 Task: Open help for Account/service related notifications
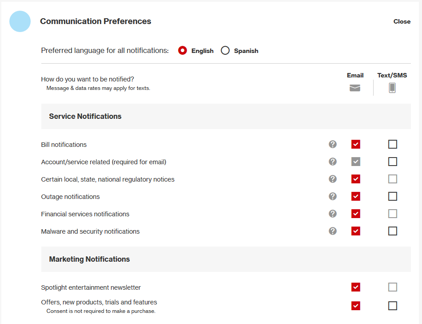pyautogui.click(x=333, y=162)
